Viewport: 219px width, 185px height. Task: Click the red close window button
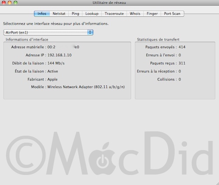tap(4, 3)
